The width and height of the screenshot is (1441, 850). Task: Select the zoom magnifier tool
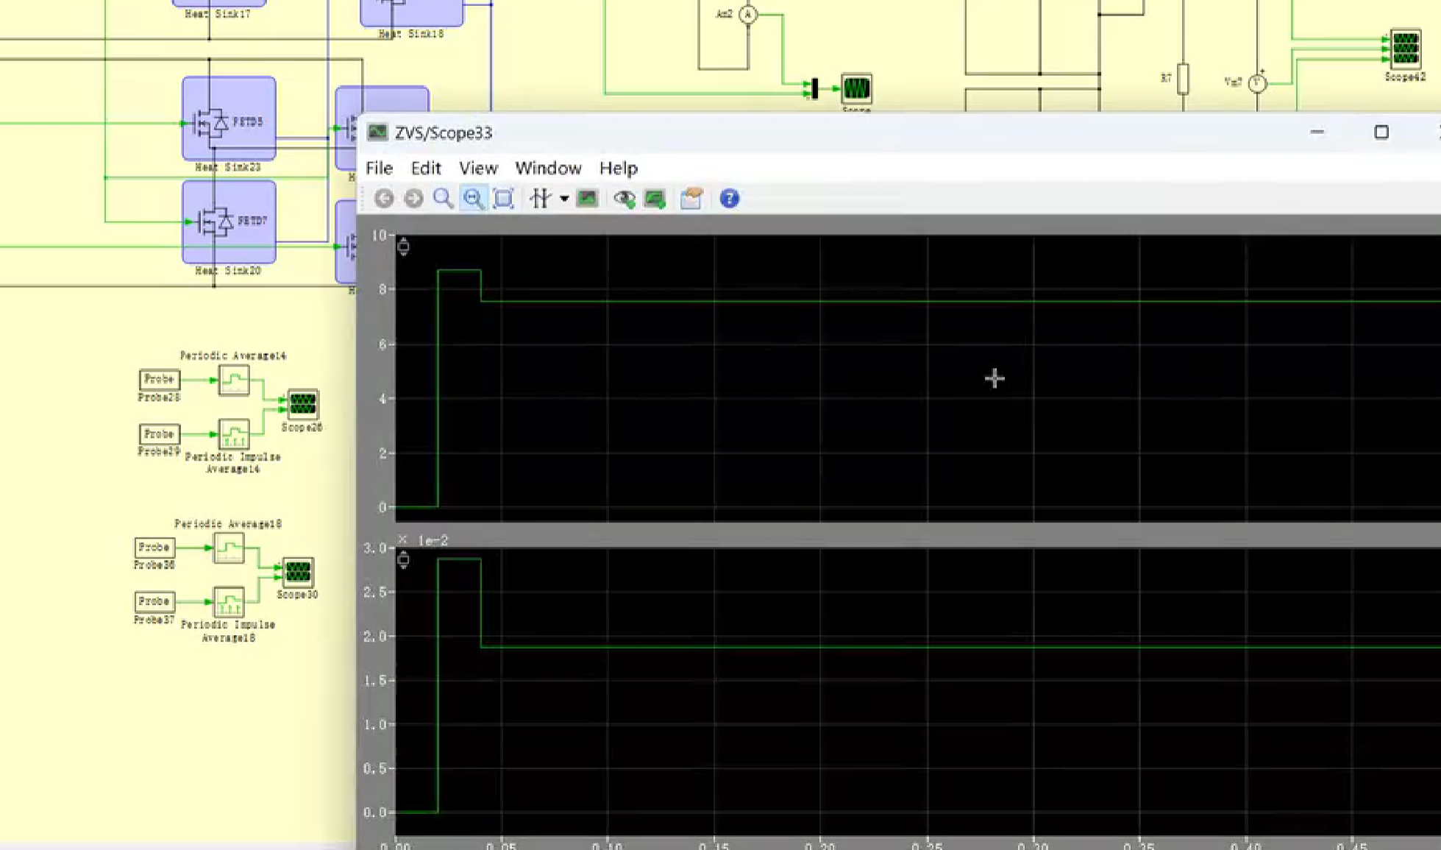tap(443, 199)
